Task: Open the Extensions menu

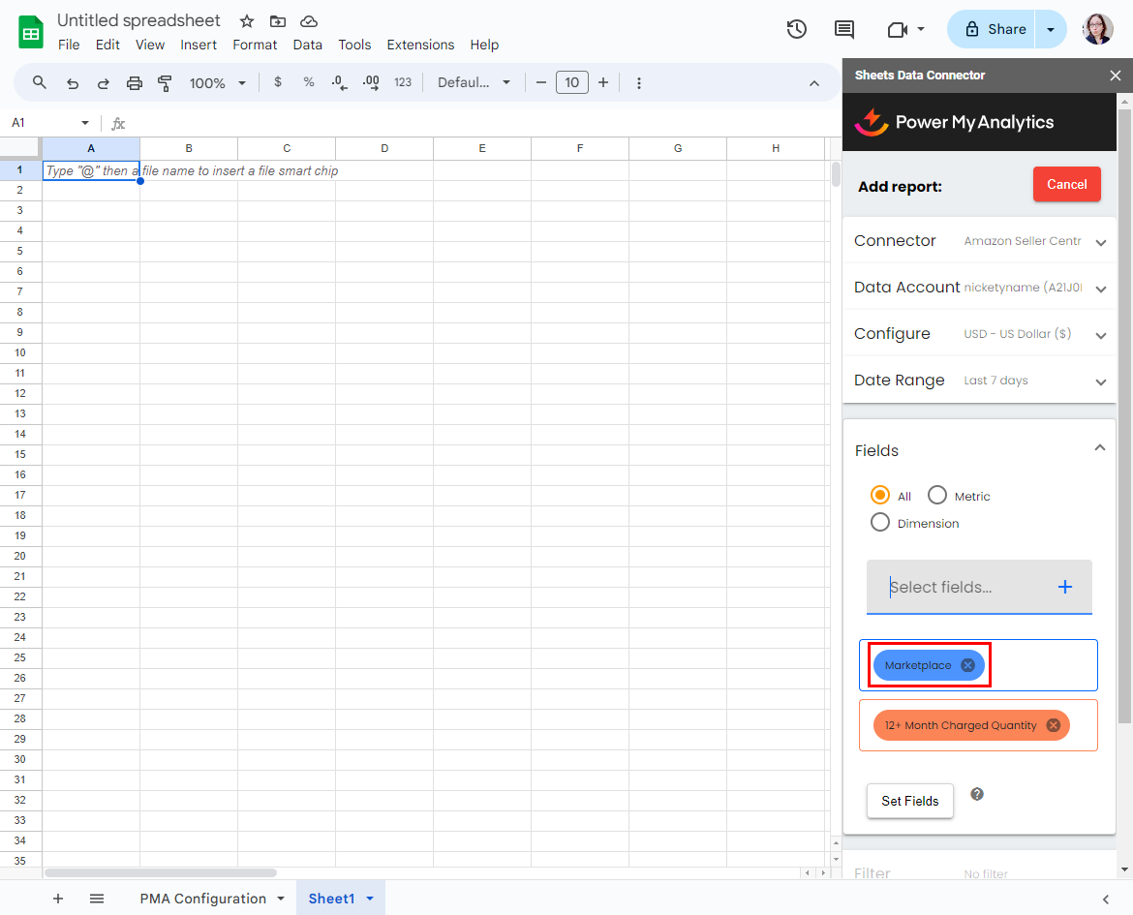Action: pyautogui.click(x=420, y=45)
